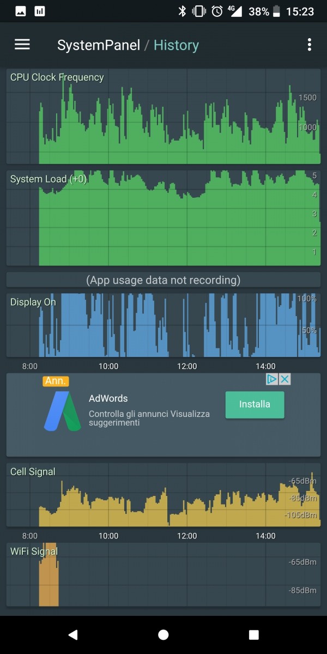Image resolution: width=327 pixels, height=654 pixels.
Task: Tap the Android back navigation button
Action: [73, 634]
